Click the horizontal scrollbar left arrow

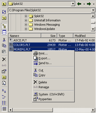[x=10, y=110]
